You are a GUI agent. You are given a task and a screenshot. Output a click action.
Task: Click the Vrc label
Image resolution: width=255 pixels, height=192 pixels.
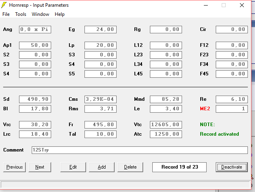(7, 125)
